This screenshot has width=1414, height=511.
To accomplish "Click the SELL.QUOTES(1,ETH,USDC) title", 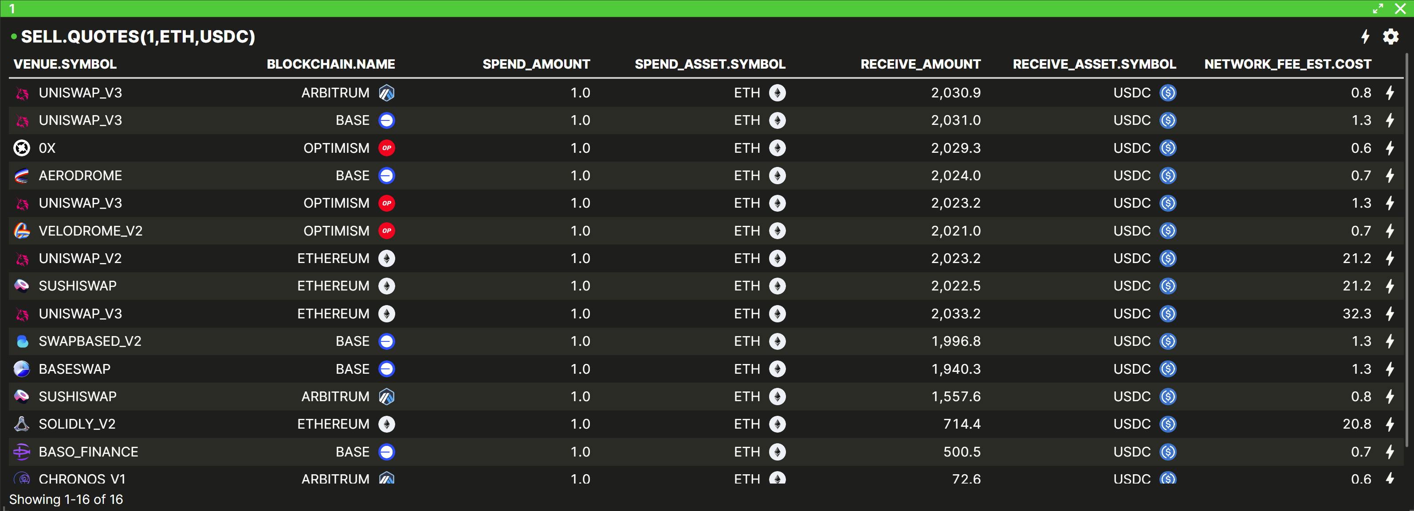I will (x=138, y=37).
